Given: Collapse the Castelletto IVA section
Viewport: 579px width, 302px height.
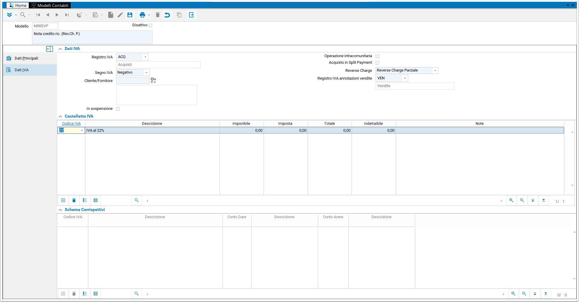Looking at the screenshot, I should coord(60,116).
